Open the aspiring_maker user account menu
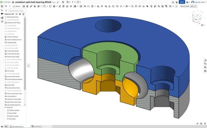Screen dimensions: 207x128 199,2
